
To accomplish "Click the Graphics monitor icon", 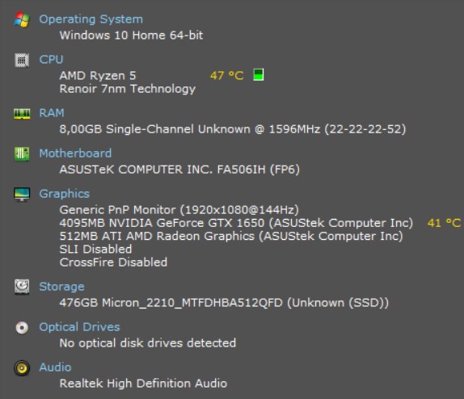I will 22,195.
